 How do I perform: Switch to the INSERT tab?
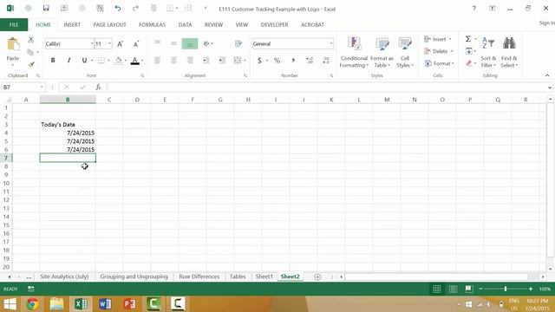pos(72,25)
